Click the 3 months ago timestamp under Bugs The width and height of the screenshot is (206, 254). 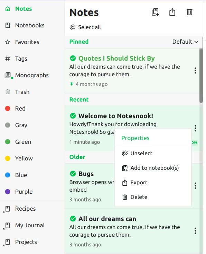85,200
